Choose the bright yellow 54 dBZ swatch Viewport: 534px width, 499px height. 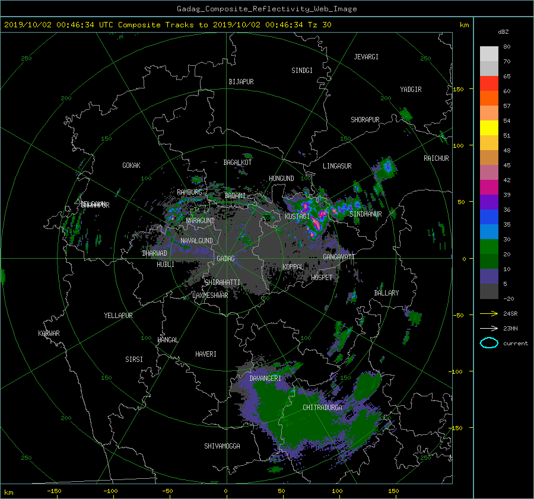(489, 128)
